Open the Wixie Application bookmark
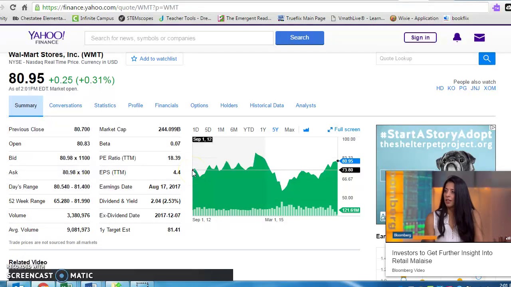 [414, 18]
